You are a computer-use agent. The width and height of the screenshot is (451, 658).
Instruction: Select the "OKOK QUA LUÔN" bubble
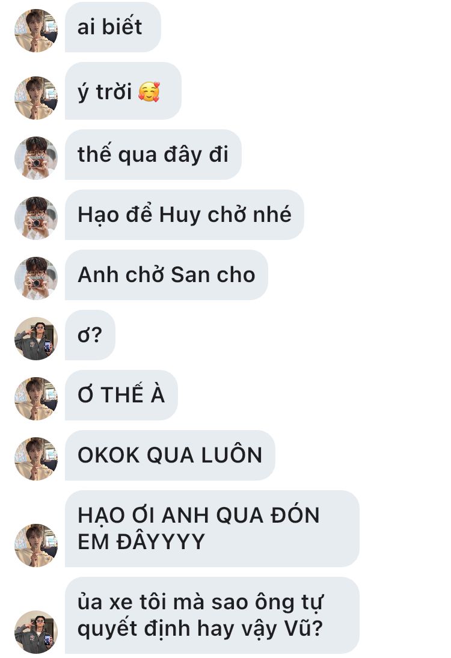[170, 455]
